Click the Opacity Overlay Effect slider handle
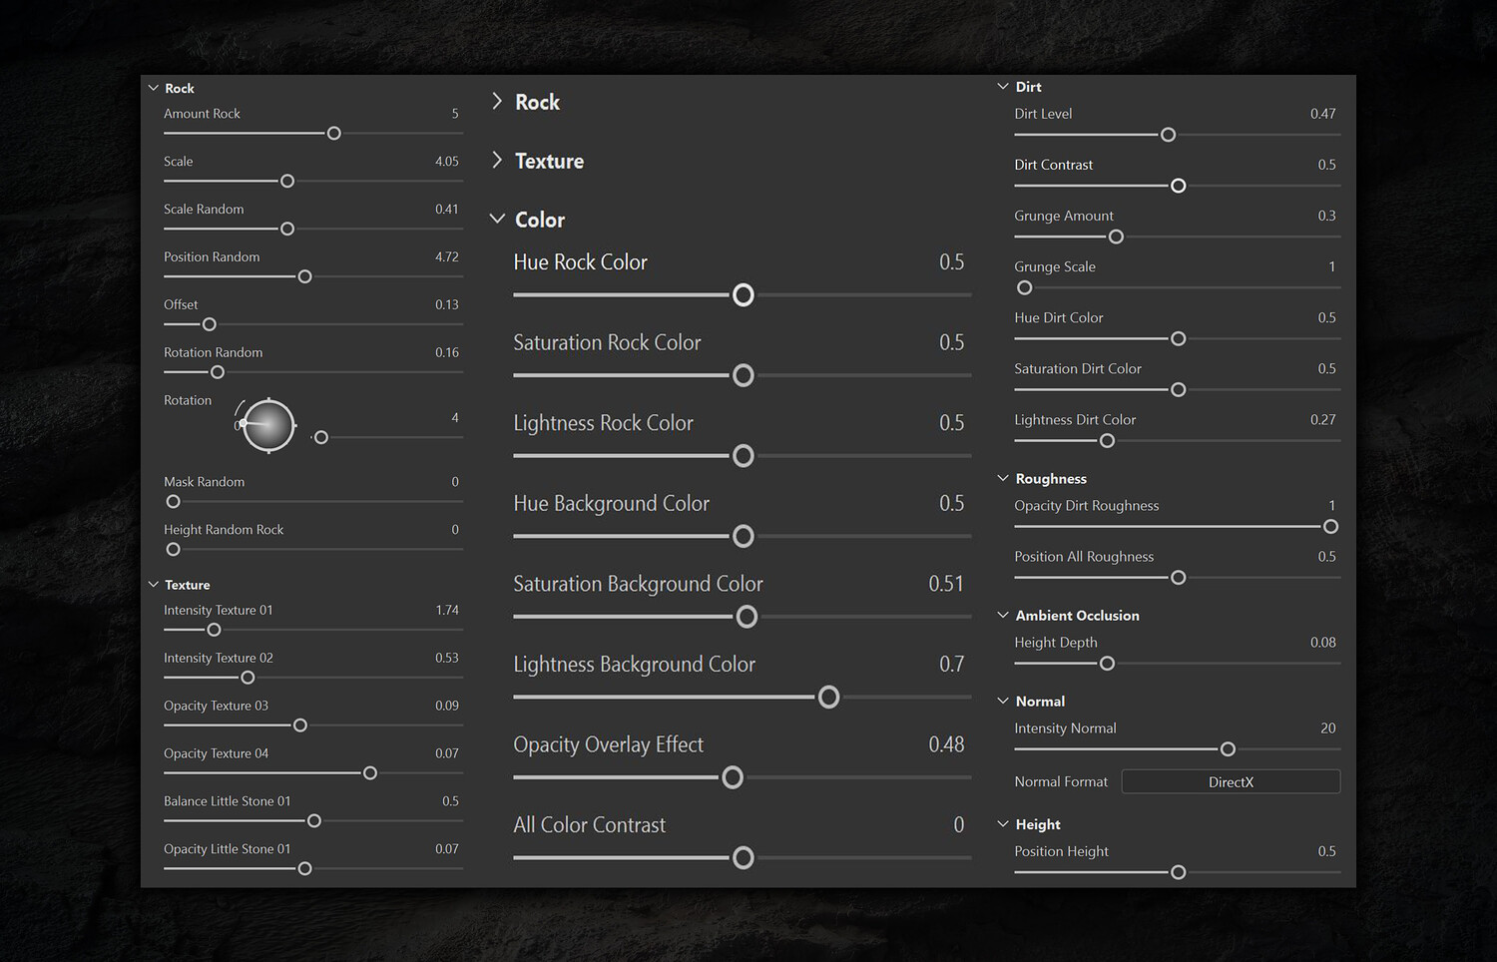Viewport: 1497px width, 962px height. coord(733,777)
